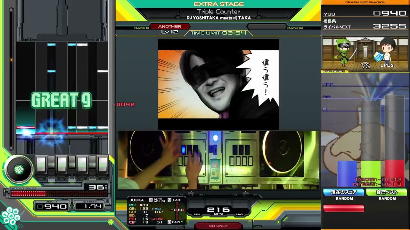Screen dimensions: 410x230
Task: Click the FAST count 102
Action: tap(159, 212)
